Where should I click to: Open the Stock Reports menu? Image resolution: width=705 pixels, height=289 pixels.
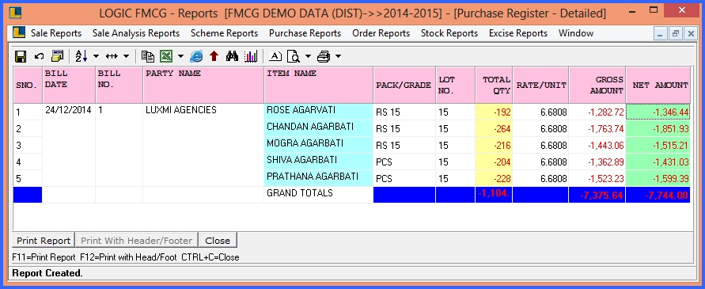click(449, 33)
